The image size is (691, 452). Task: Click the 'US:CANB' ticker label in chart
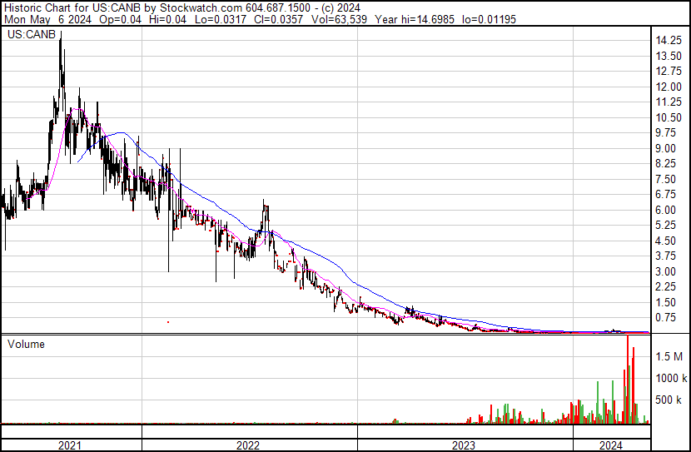coord(32,34)
